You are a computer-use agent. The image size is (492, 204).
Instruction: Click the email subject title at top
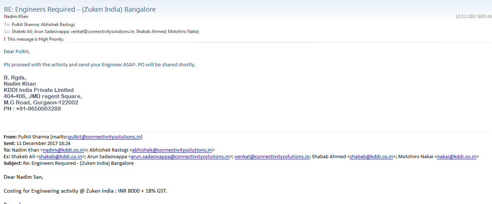80,10
